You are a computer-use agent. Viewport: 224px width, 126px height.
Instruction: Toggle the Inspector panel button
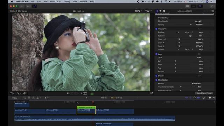point(200,6)
